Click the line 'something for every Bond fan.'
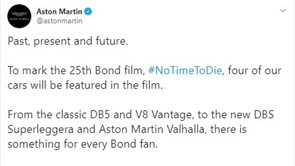The image size is (295, 166). 82,145
